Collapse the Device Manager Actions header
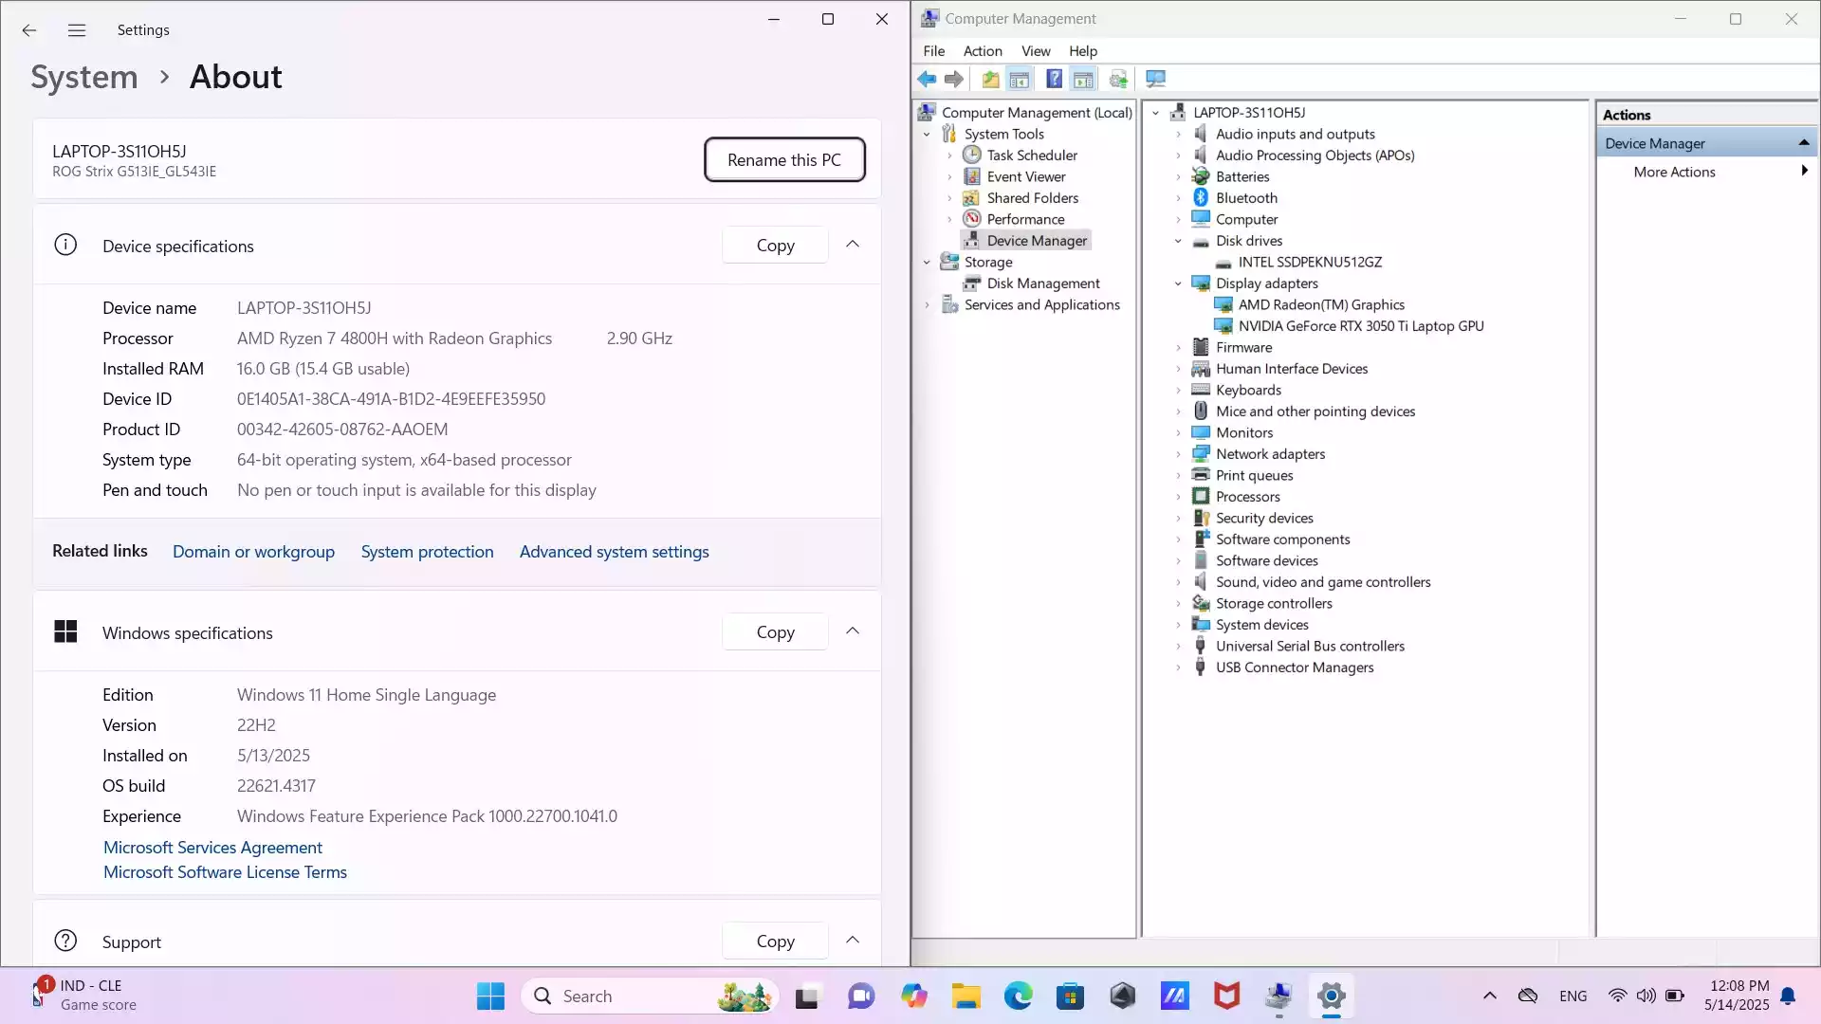This screenshot has height=1024, width=1821. 1803,143
